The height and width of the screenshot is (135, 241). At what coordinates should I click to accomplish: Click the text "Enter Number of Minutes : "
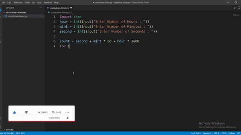coord(121,27)
